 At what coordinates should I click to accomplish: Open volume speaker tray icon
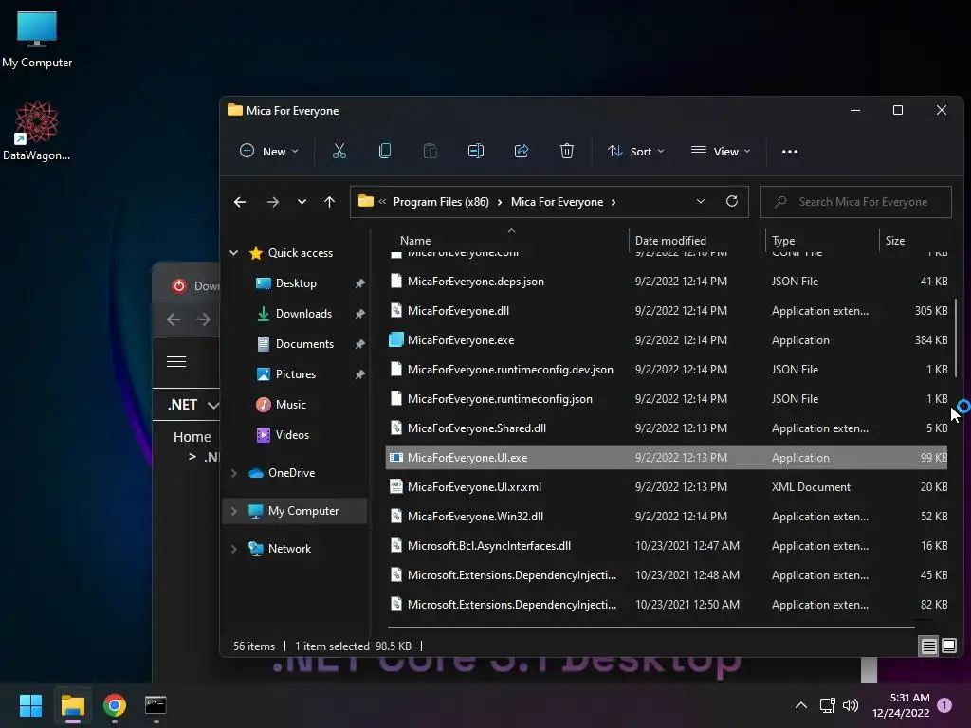coord(851,705)
